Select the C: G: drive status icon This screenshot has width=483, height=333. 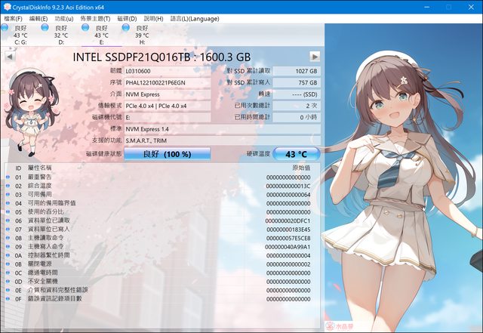pyautogui.click(x=8, y=29)
